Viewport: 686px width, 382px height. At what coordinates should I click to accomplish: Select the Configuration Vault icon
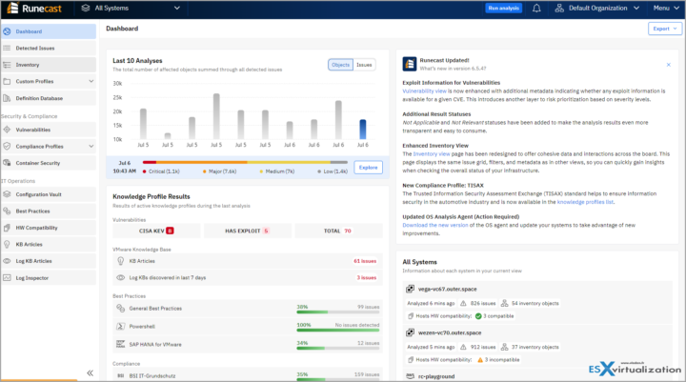point(8,194)
